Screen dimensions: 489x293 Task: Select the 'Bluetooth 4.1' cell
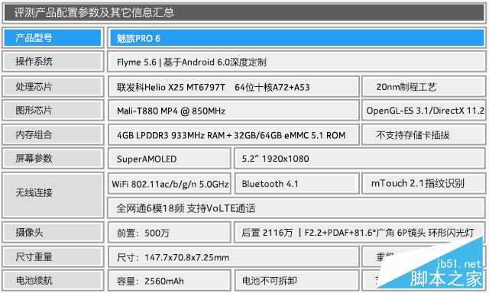tap(296, 183)
